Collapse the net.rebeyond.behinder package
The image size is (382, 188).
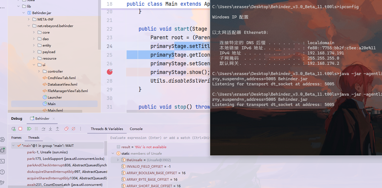[x=29, y=26]
